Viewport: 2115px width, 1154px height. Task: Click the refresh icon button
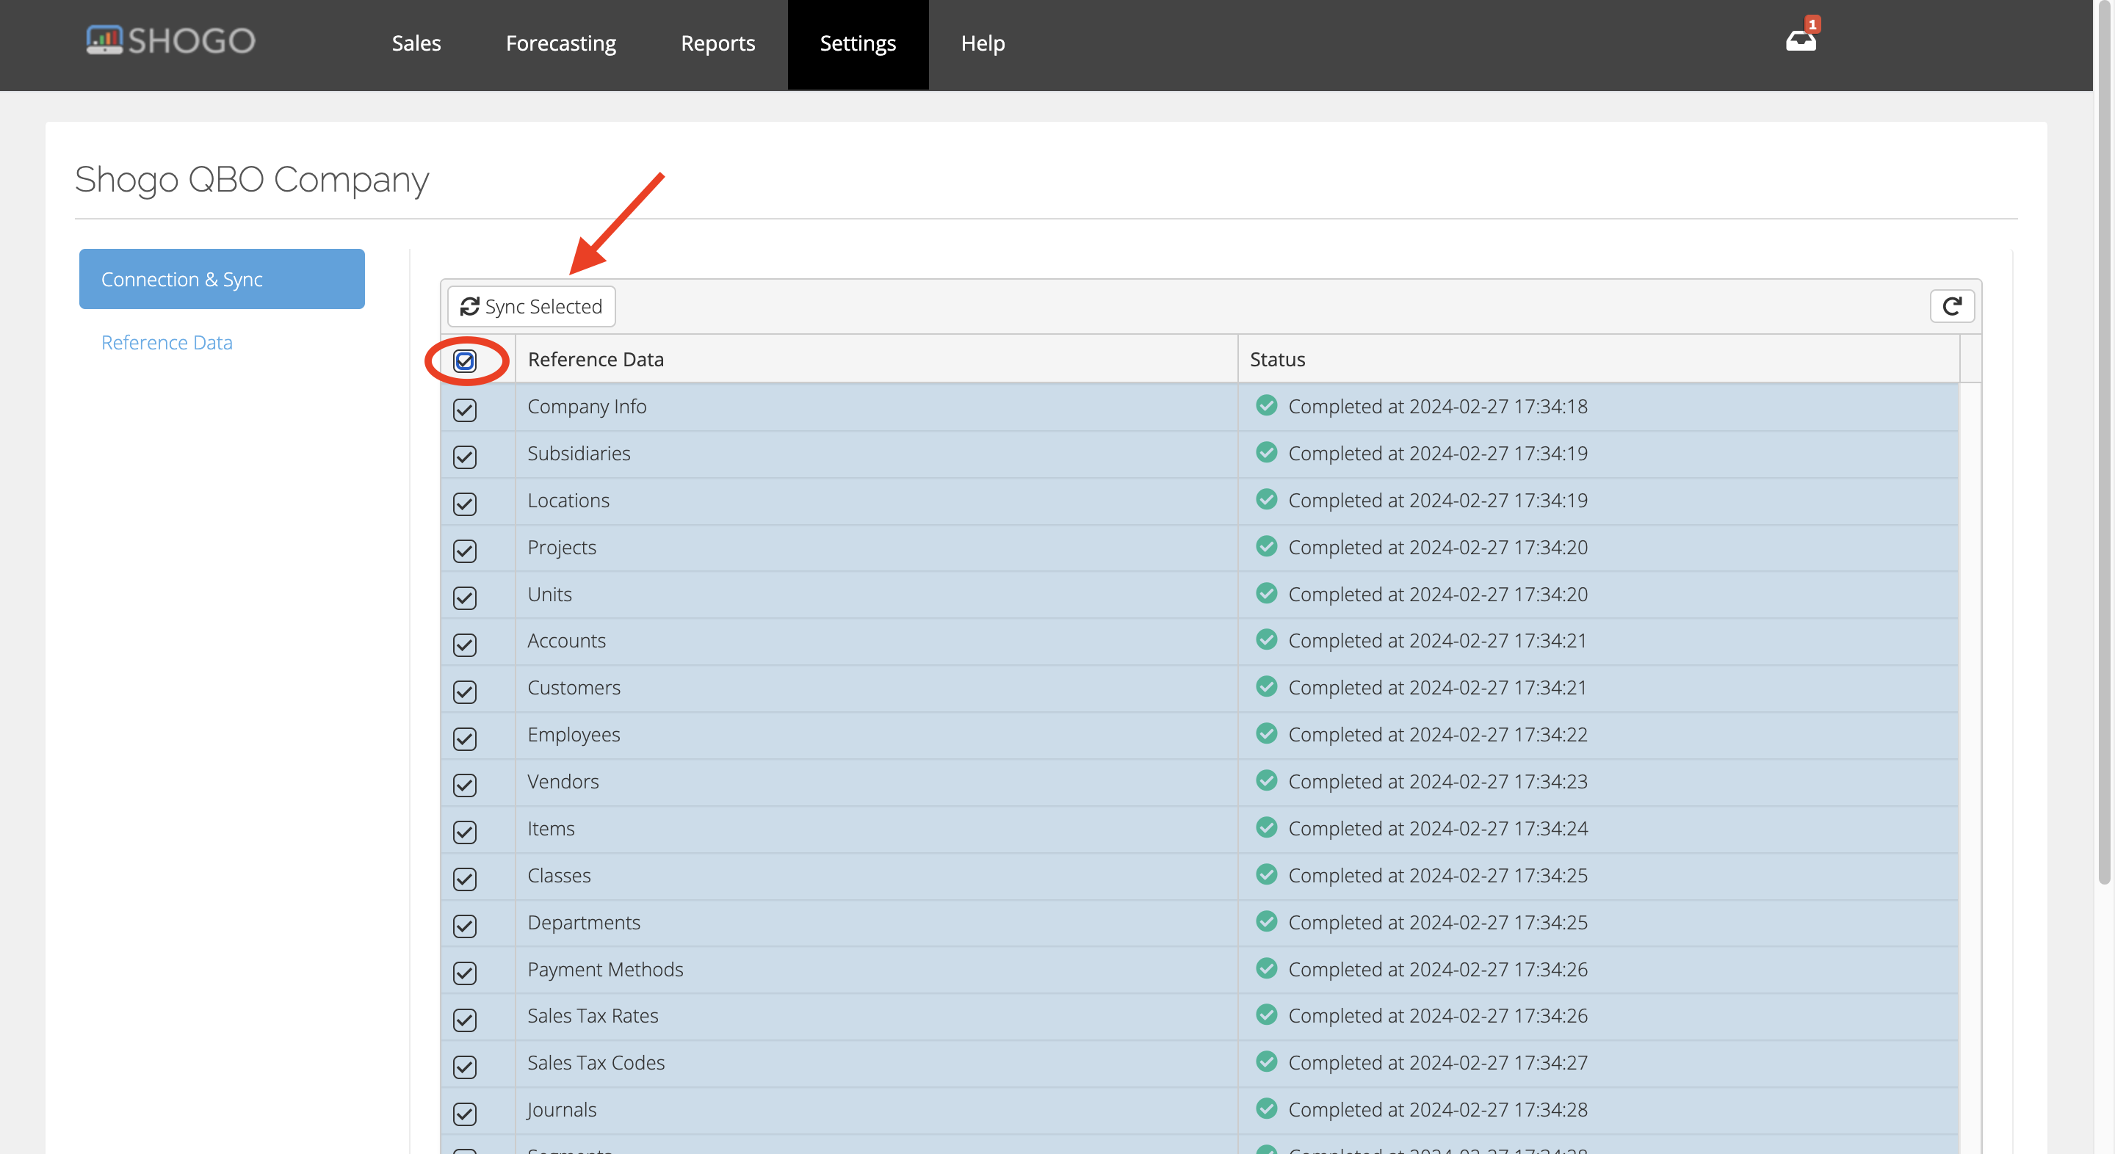pos(1952,306)
